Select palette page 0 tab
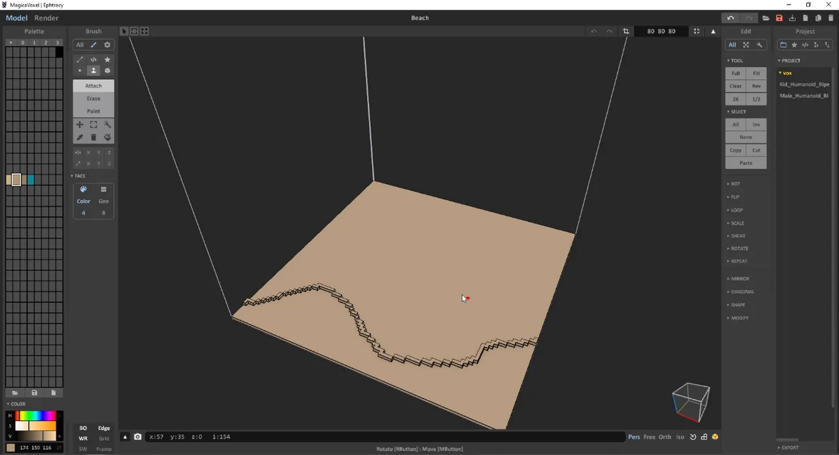Image resolution: width=839 pixels, height=455 pixels. click(22, 43)
